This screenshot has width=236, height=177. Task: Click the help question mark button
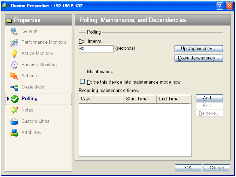(x=219, y=6)
